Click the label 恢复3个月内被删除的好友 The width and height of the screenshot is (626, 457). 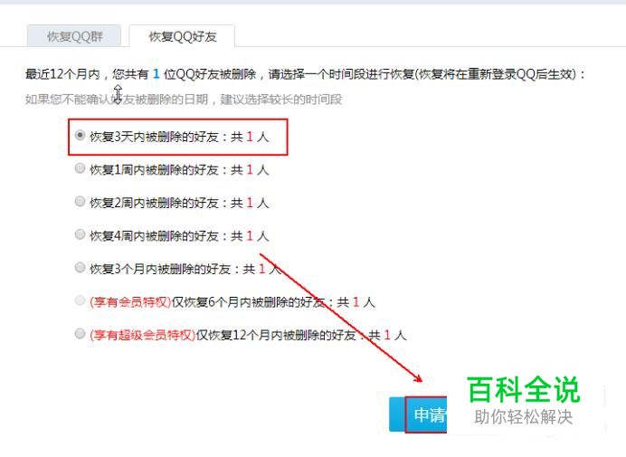click(160, 269)
